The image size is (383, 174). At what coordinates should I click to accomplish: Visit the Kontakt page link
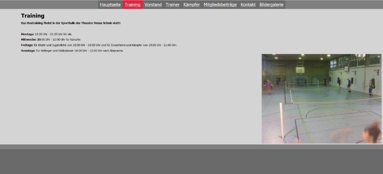pos(248,5)
